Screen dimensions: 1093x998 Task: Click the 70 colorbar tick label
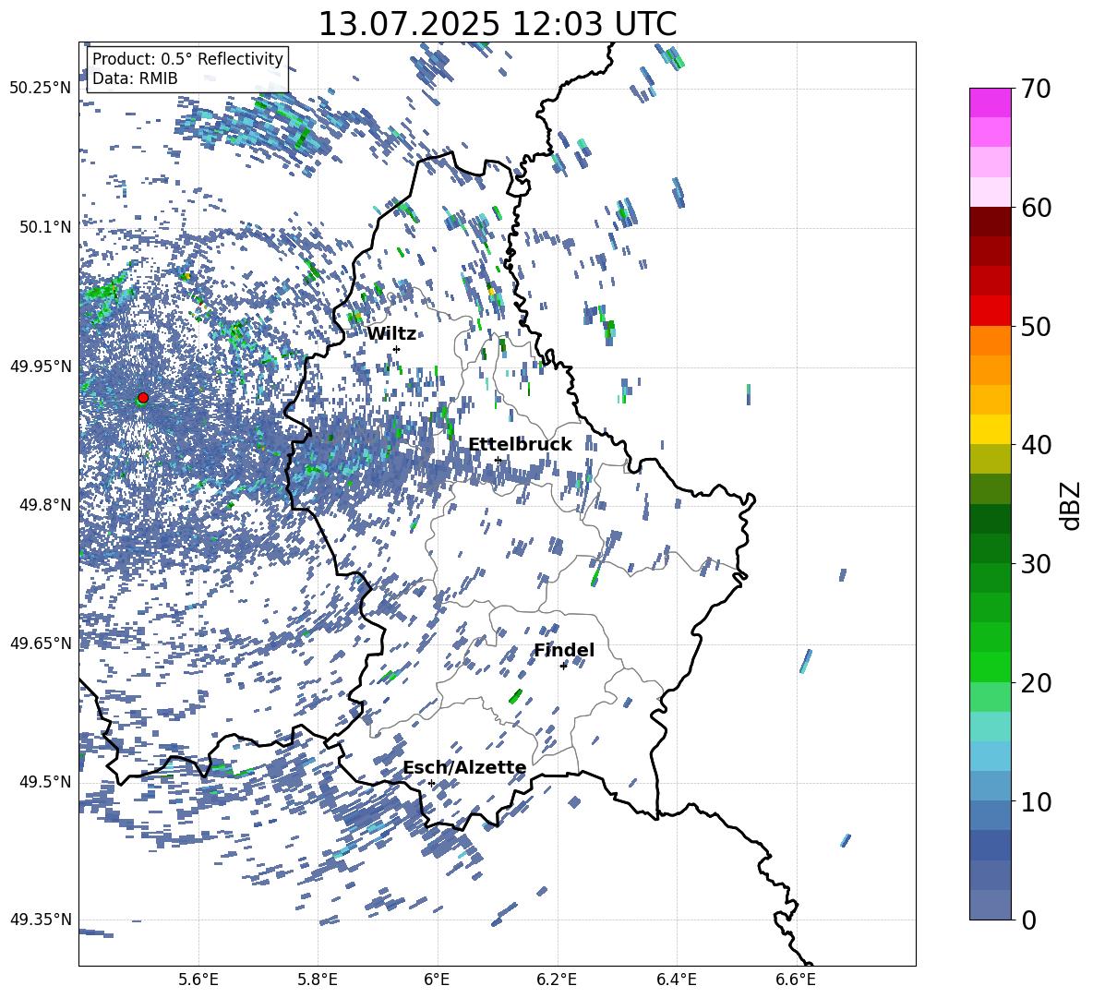click(1036, 89)
